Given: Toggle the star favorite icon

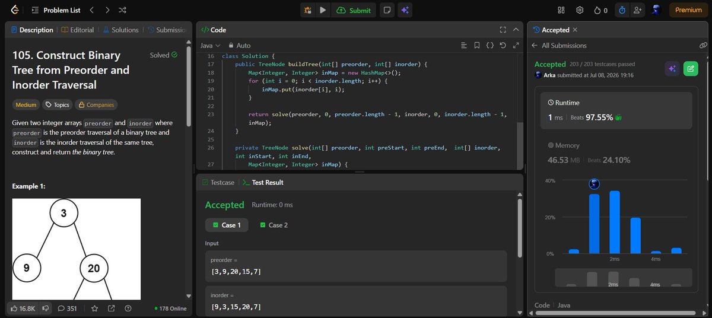Looking at the screenshot, I should click(x=94, y=309).
